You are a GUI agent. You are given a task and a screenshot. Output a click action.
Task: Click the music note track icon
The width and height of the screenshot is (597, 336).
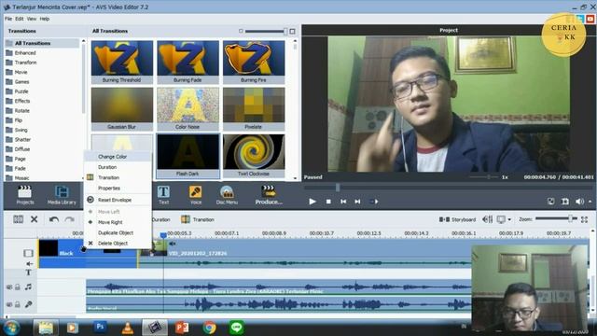pyautogui.click(x=28, y=287)
